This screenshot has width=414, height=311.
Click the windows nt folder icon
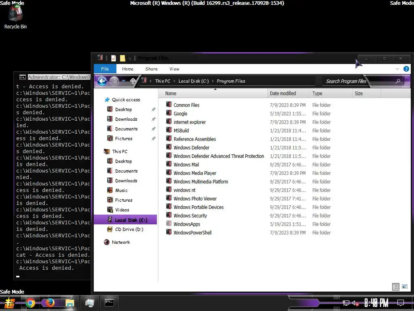[169, 190]
